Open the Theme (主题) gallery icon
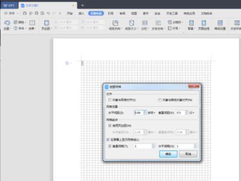Viewport: 241px width, 181px height. tap(7, 23)
